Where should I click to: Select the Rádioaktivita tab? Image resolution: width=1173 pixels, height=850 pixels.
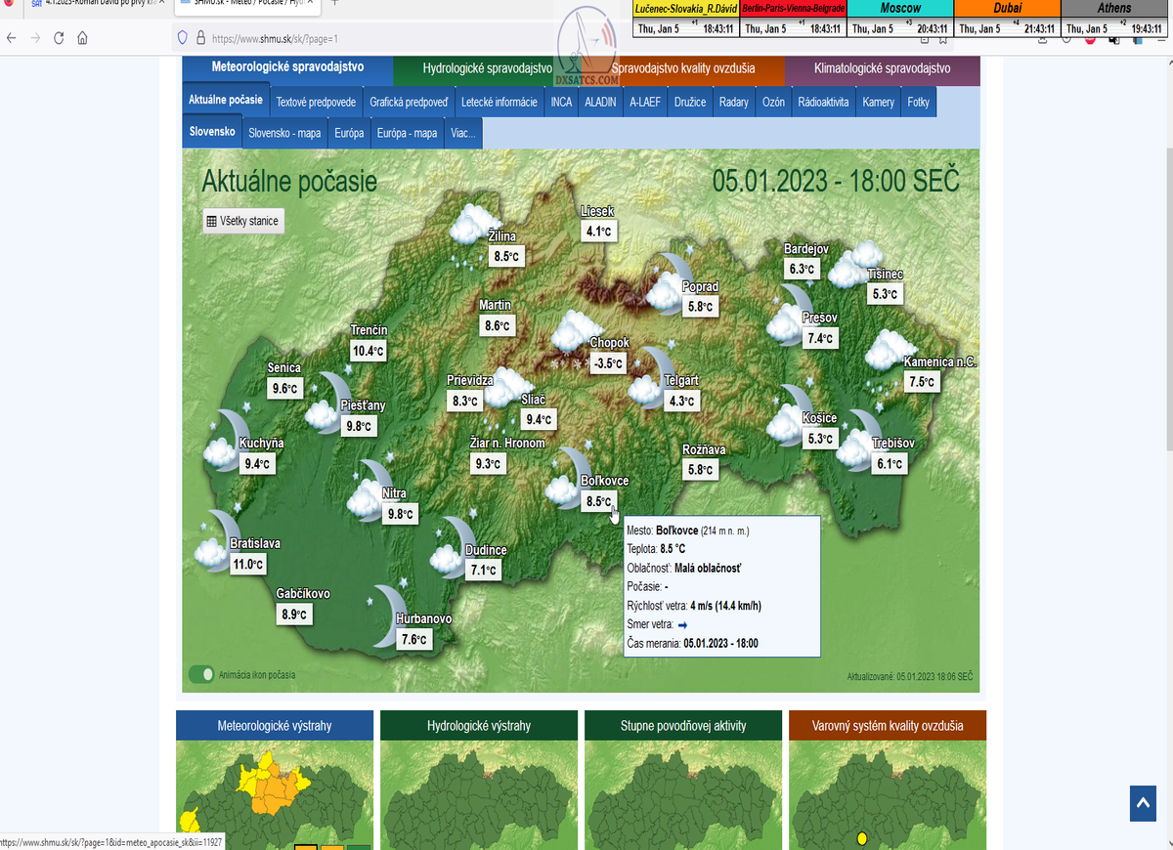823,102
